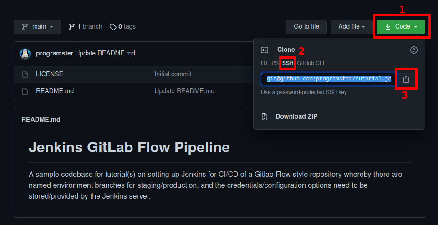Click Download ZIP
438x225 pixels.
click(x=296, y=116)
